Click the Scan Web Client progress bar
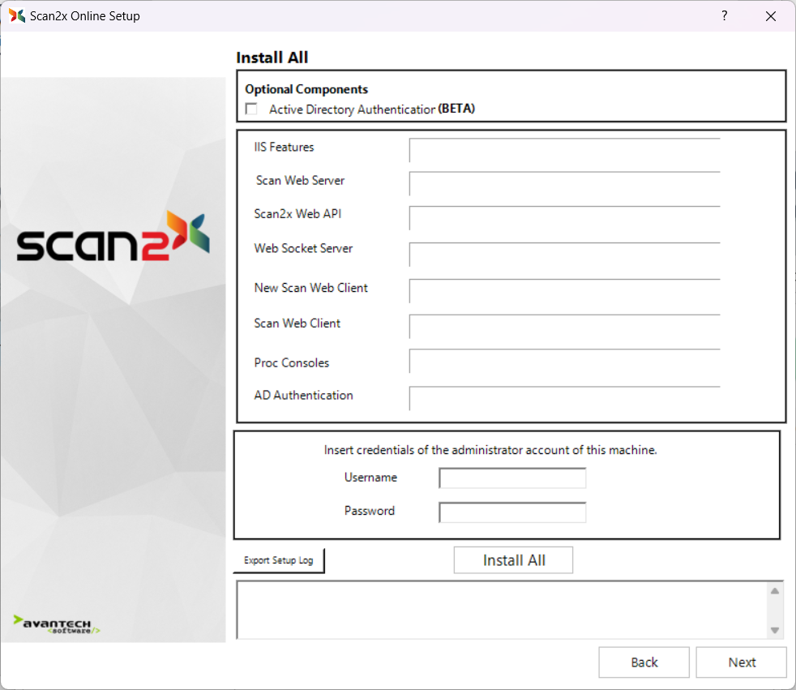The image size is (796, 690). click(x=564, y=327)
